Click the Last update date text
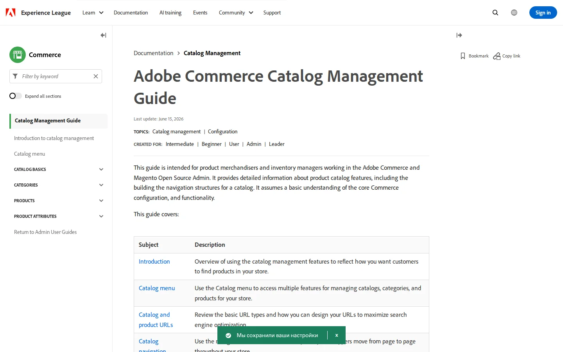Image resolution: width=563 pixels, height=352 pixels. click(x=158, y=119)
